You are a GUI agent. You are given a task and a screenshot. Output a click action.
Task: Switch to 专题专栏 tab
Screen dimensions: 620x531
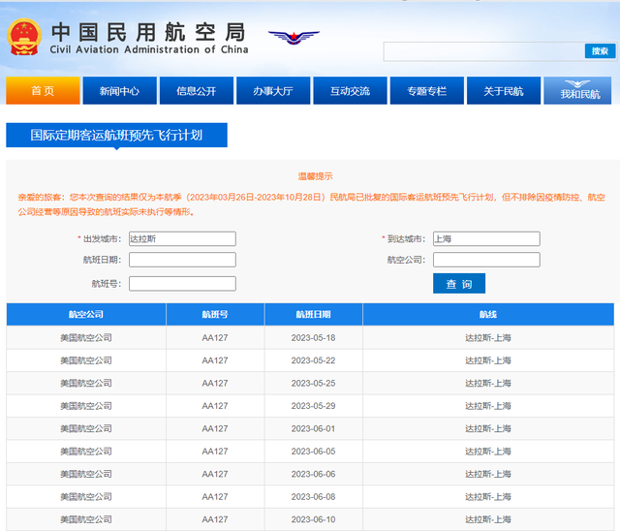426,91
